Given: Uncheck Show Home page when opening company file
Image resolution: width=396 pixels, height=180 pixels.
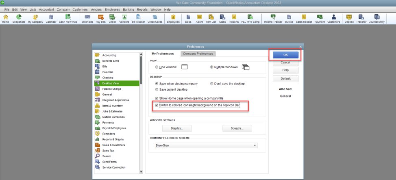Looking at the screenshot, I should [157, 98].
